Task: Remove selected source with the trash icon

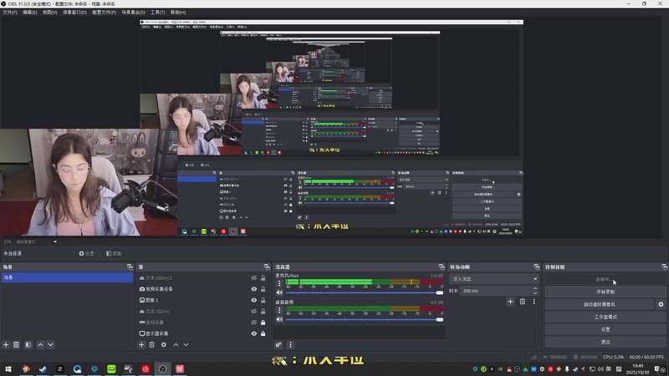Action: tap(152, 344)
